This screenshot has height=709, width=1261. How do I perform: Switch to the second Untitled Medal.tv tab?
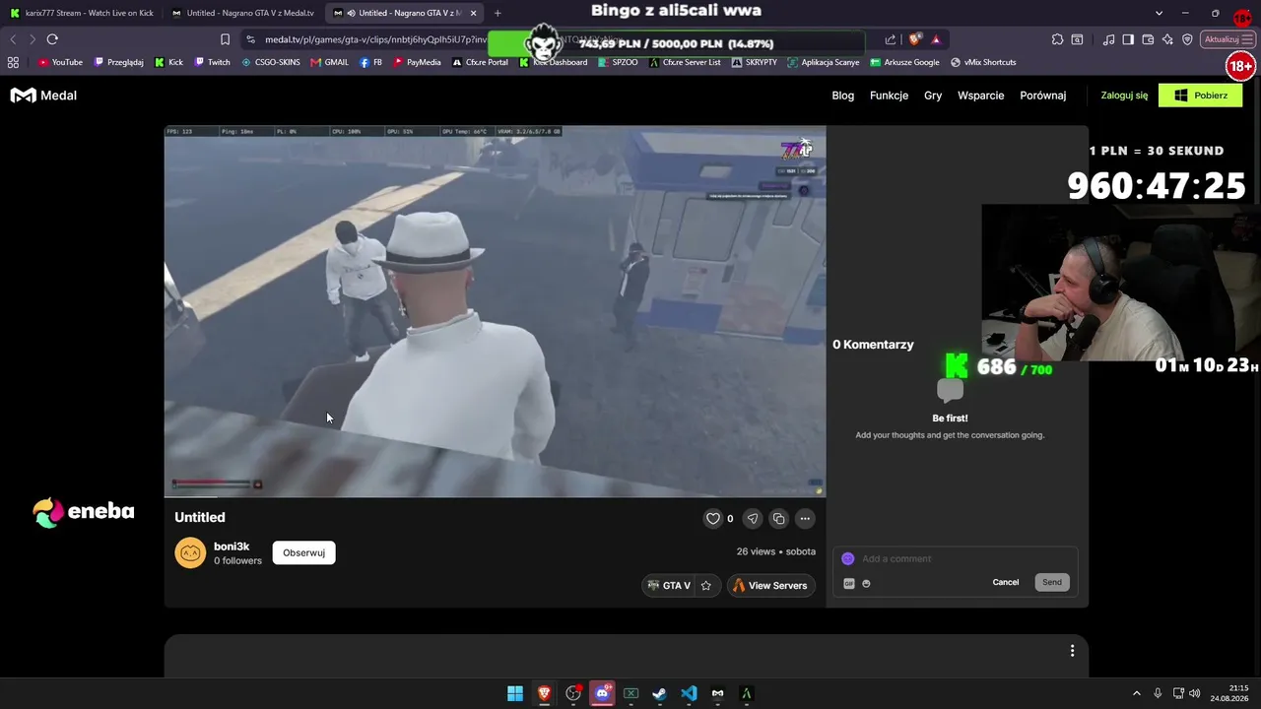(242, 13)
